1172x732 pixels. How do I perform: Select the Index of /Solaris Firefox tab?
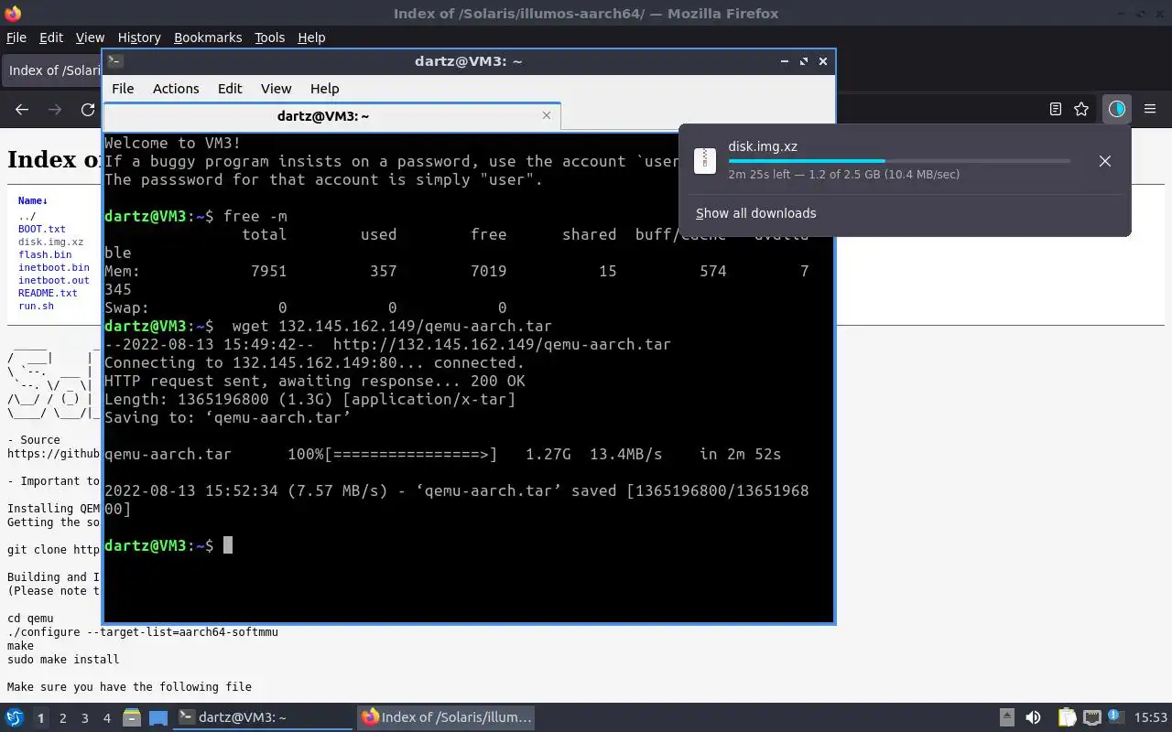pos(53,70)
